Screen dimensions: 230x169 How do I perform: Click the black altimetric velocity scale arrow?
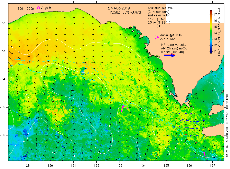tap(155, 26)
